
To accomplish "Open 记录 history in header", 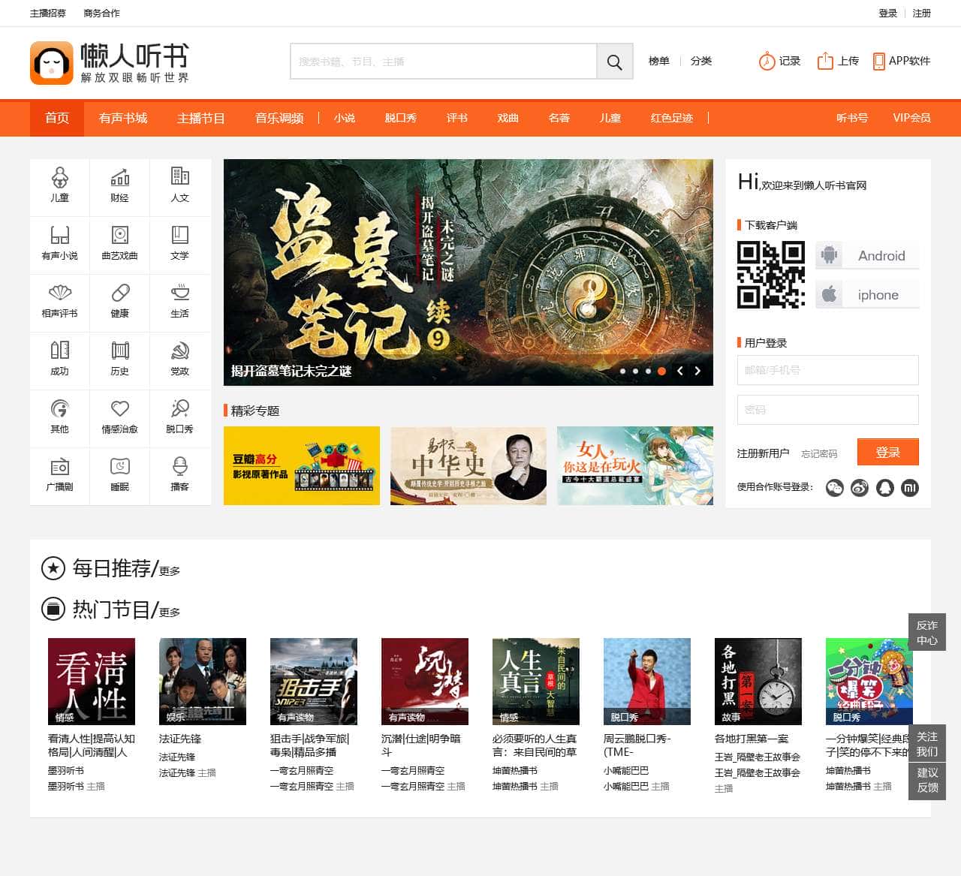I will tap(779, 61).
